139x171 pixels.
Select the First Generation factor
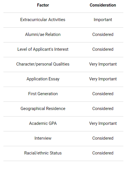coord(43,94)
